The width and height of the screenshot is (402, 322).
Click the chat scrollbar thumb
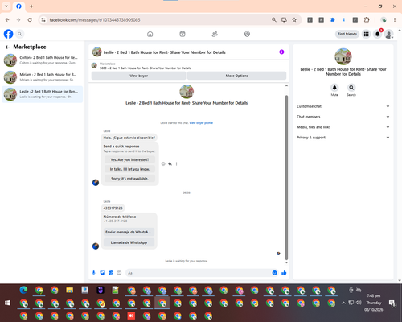pos(286,177)
